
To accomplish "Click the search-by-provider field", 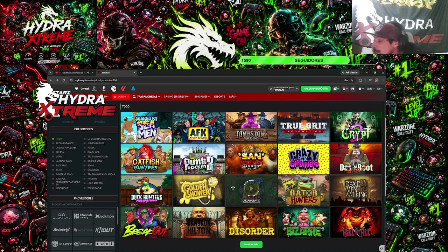I will tap(83, 204).
